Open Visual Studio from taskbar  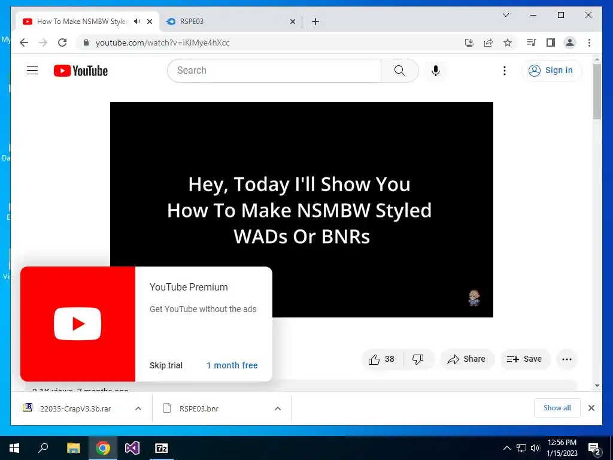pyautogui.click(x=132, y=448)
